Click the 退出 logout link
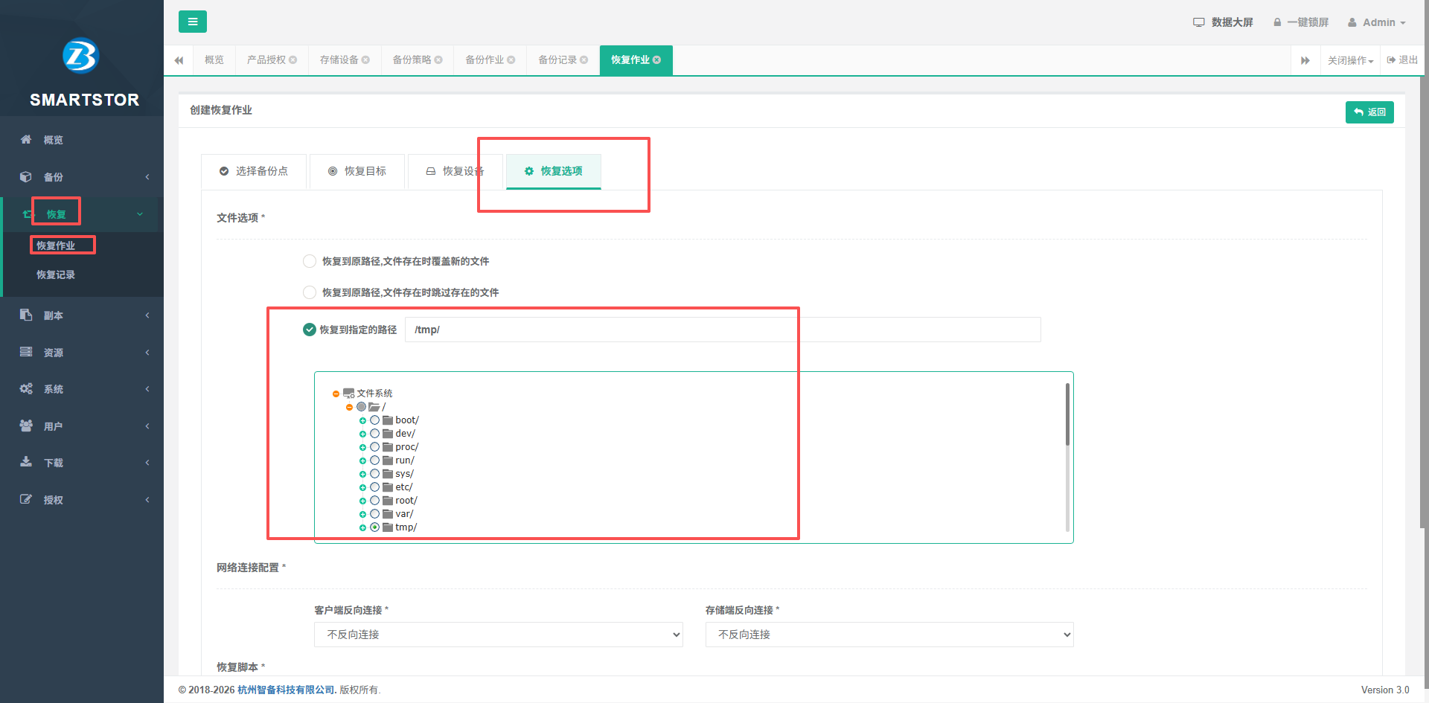This screenshot has width=1429, height=703. coord(1402,60)
